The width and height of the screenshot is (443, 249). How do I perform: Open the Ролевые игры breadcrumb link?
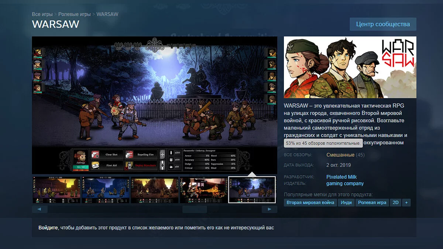(74, 14)
